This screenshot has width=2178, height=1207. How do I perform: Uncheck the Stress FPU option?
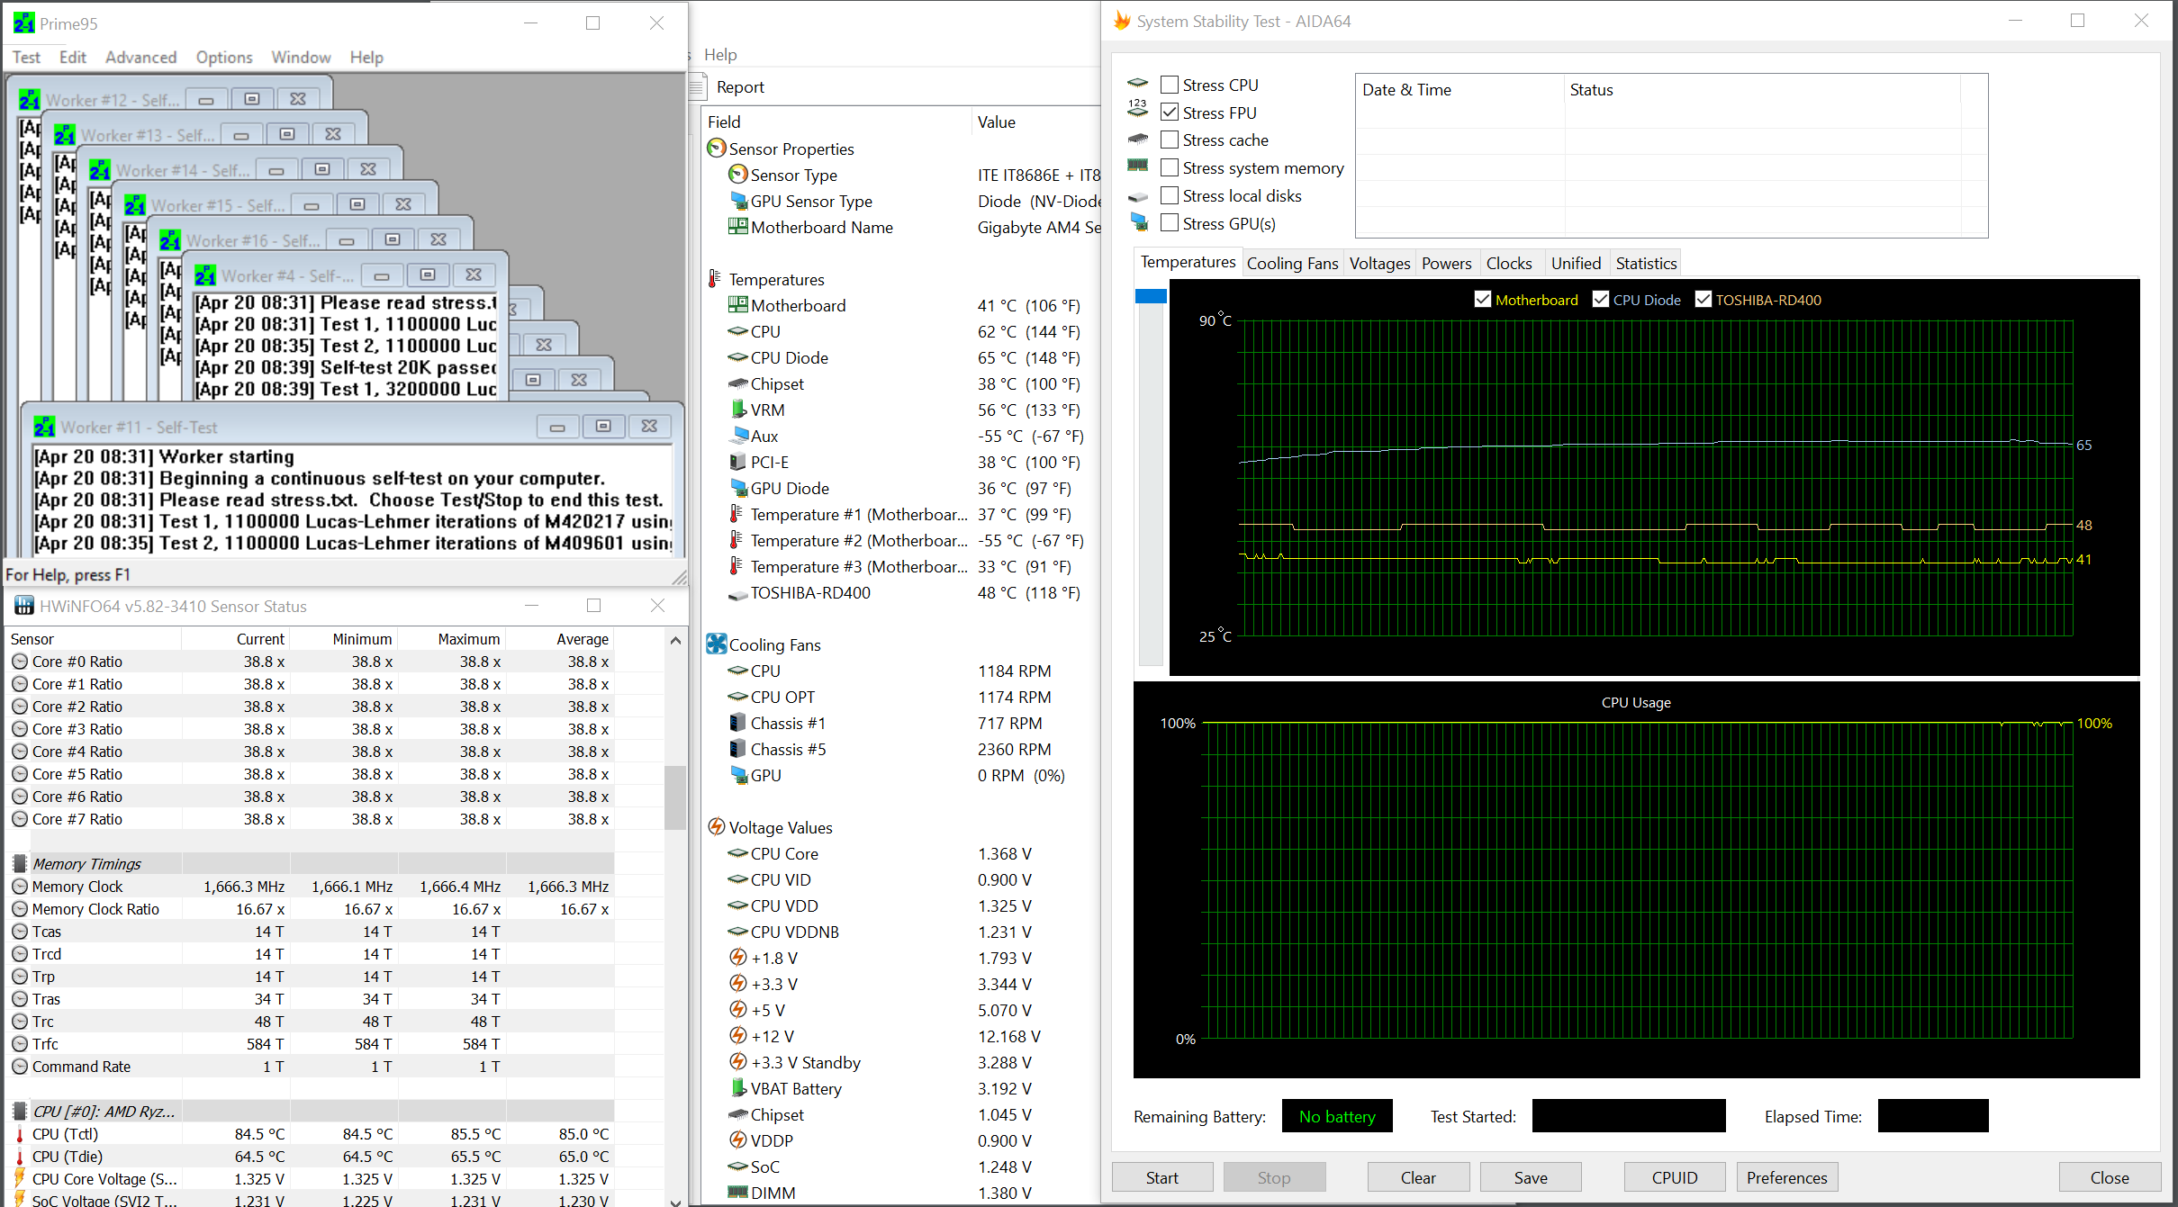point(1170,113)
